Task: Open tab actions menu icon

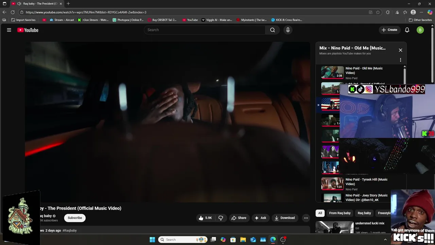Action: pos(4,3)
